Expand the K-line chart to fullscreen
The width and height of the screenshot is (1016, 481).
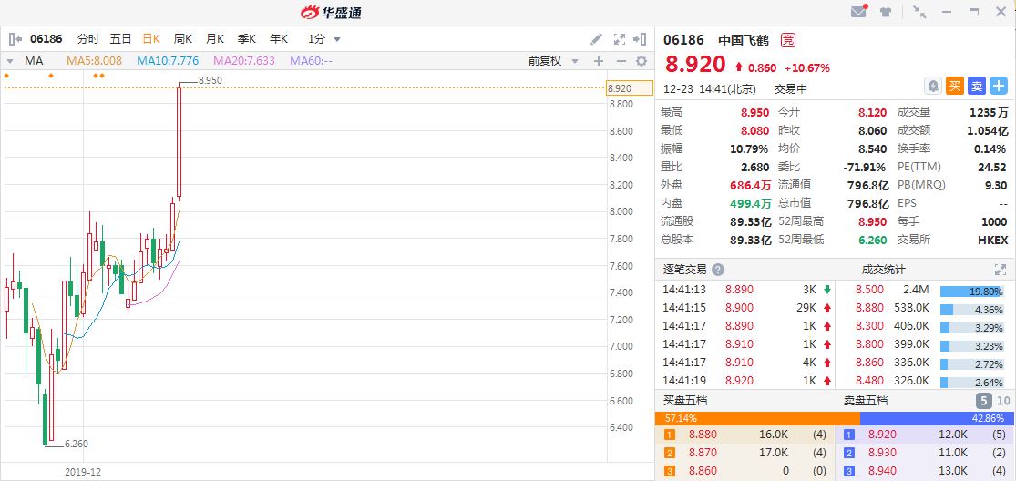620,39
